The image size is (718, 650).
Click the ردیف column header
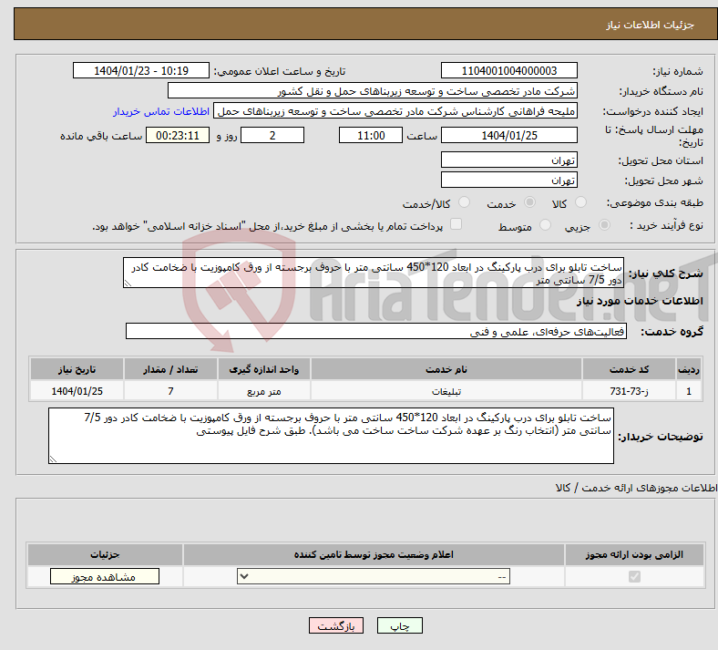689,369
